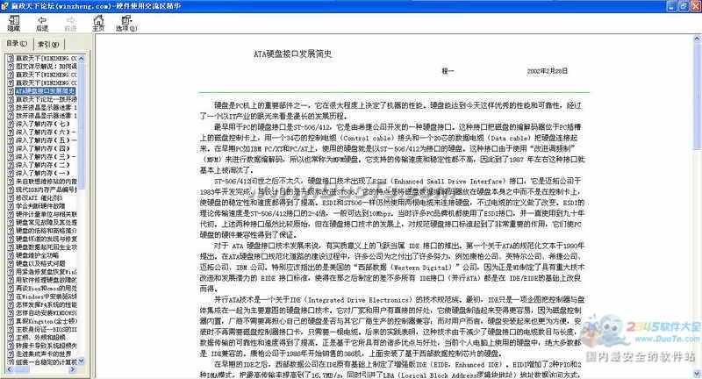Open topic 深入了解内存（七）
Viewport: 702px width, 379px height.
pyautogui.click(x=43, y=124)
